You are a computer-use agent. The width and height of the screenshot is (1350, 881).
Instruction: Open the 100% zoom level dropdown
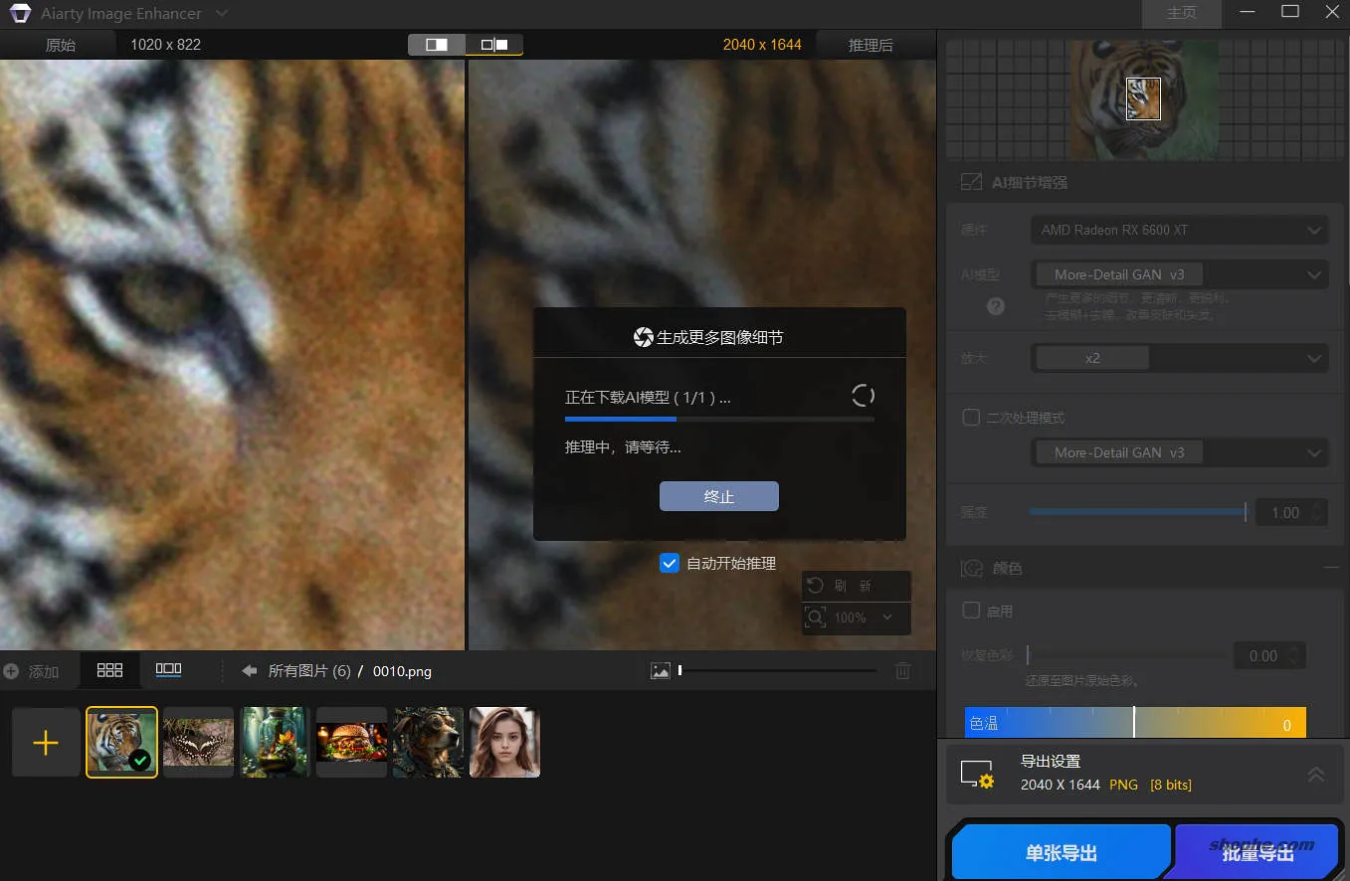[x=856, y=617]
